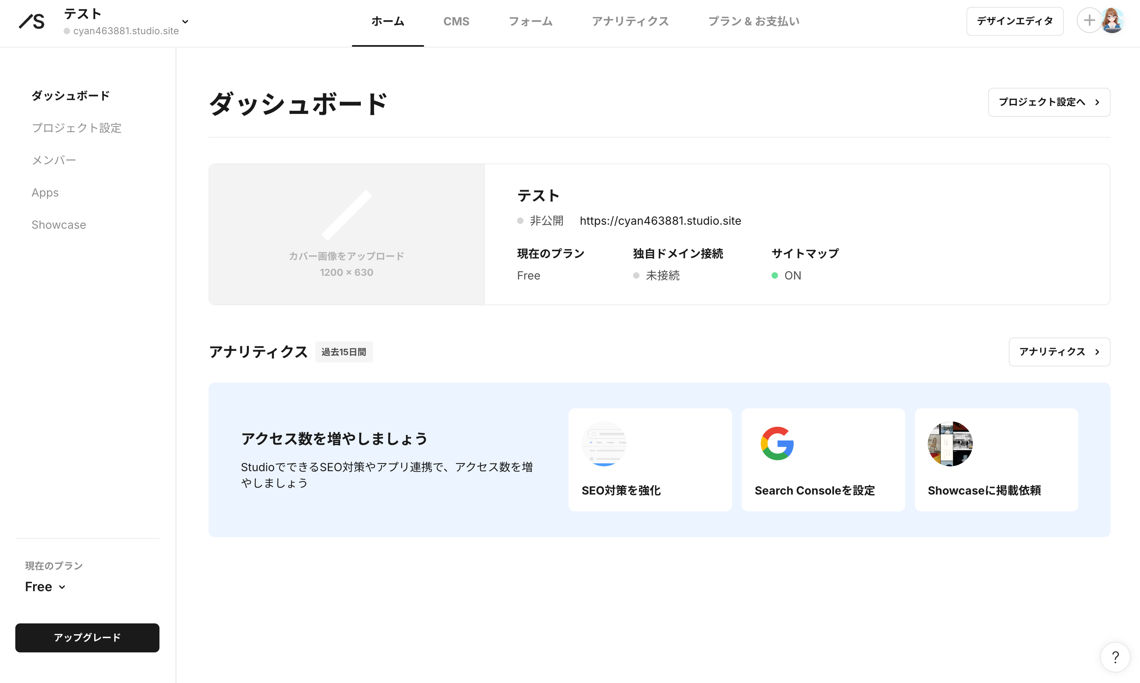
Task: Click the 未接続 custom domain status
Action: (656, 276)
